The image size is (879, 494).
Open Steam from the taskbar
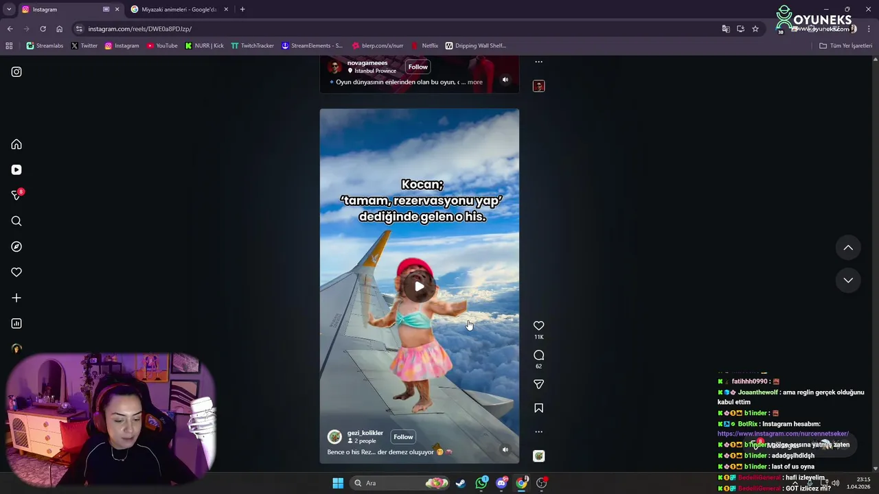pyautogui.click(x=461, y=483)
